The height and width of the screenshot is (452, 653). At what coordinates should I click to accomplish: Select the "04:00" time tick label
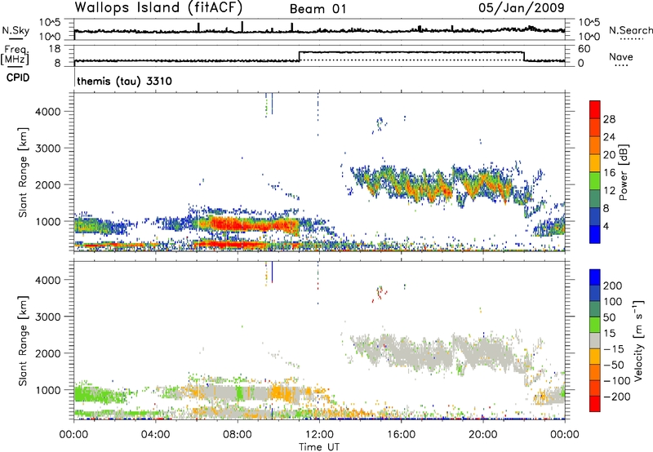click(x=155, y=435)
